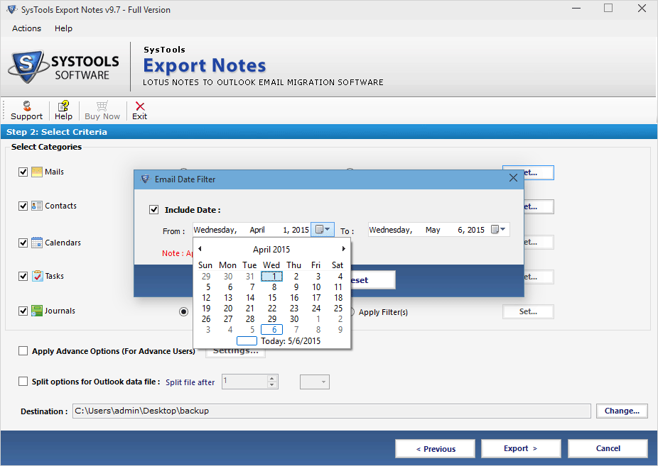The height and width of the screenshot is (466, 658).
Task: Increase split file size stepper up arrow
Action: (272, 378)
